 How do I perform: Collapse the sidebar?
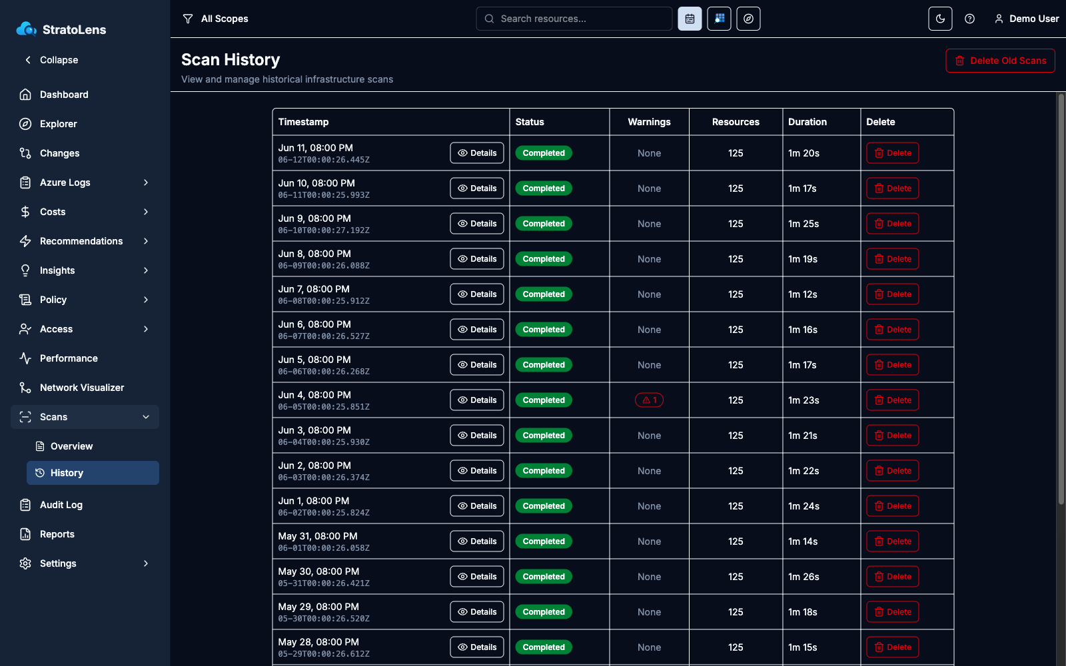click(x=52, y=60)
